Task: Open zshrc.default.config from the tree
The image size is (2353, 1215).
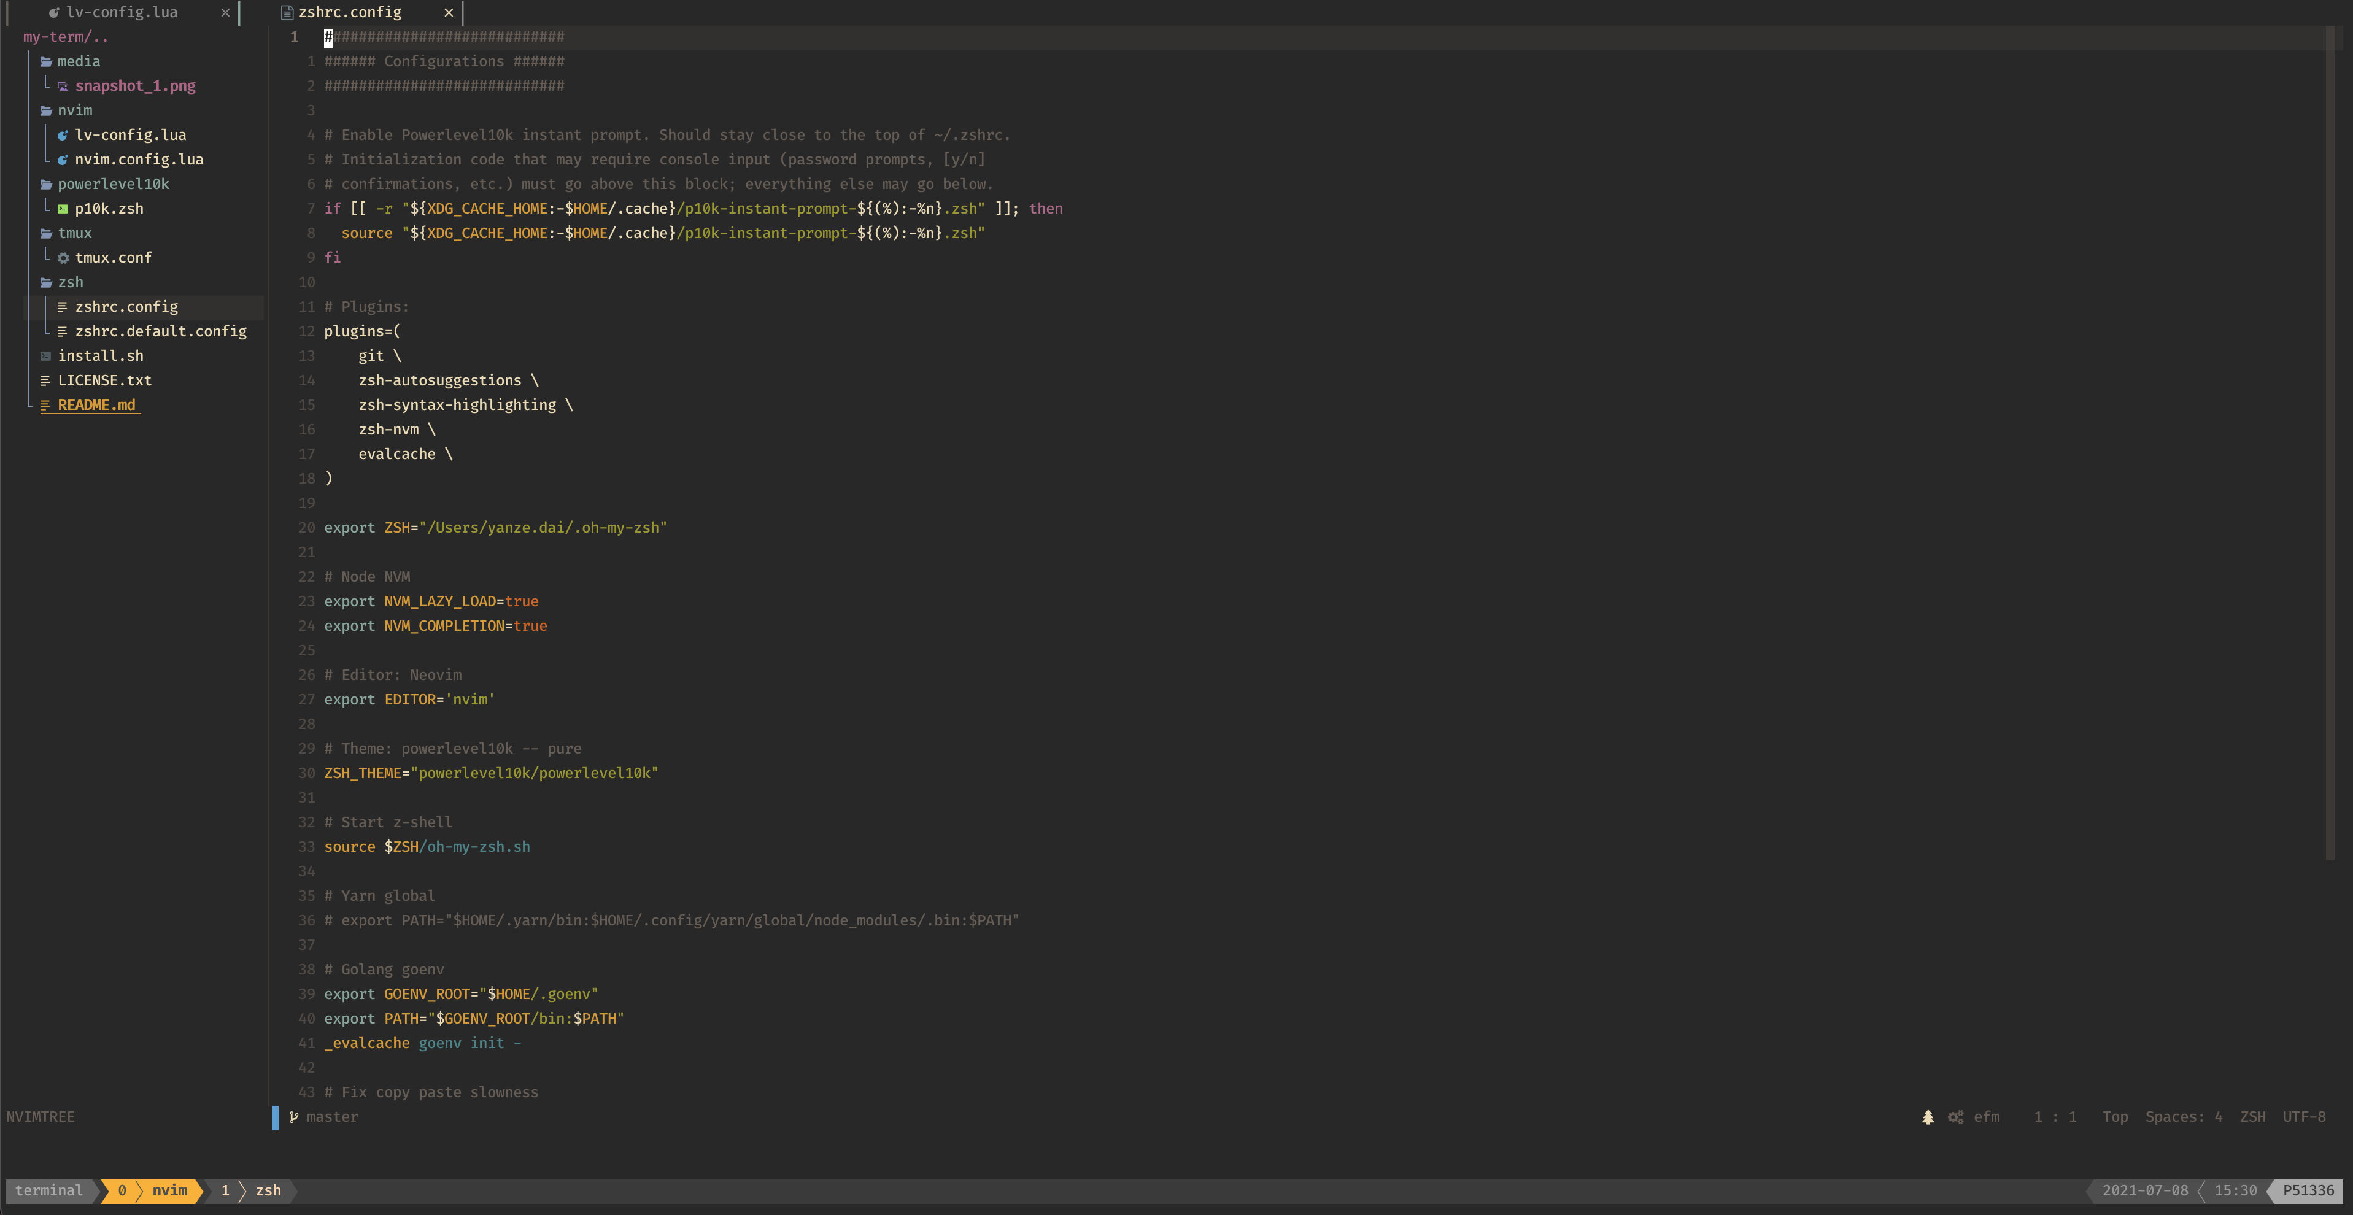Action: (160, 331)
